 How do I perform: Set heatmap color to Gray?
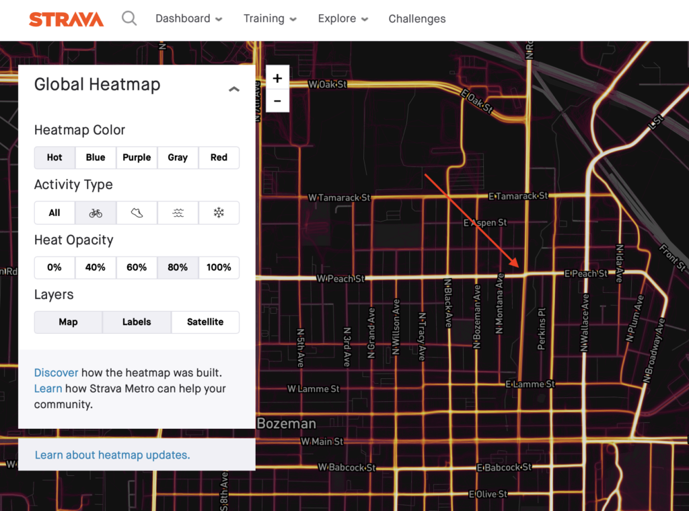(x=178, y=158)
